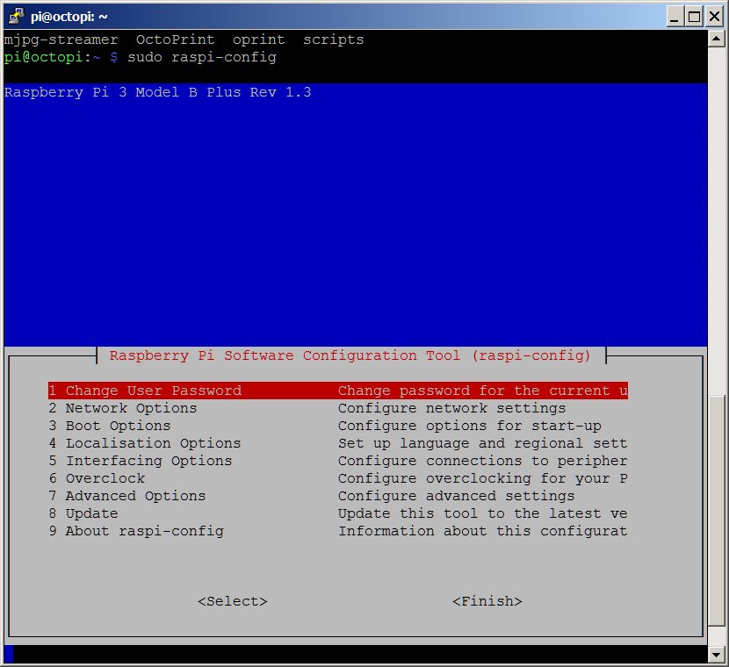The image size is (729, 667).
Task: Click the 'oprint' directory name
Action: click(258, 39)
